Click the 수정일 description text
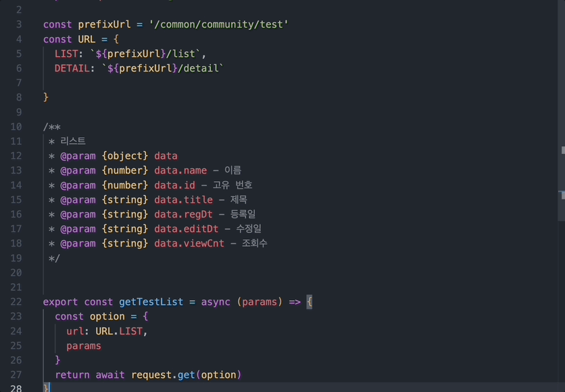This screenshot has height=392, width=565. (249, 229)
